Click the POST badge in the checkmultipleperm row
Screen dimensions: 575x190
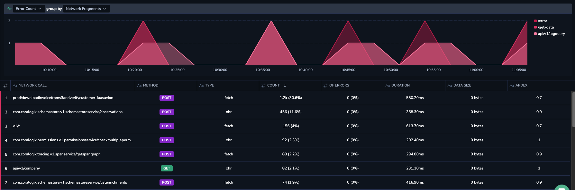[x=167, y=140]
